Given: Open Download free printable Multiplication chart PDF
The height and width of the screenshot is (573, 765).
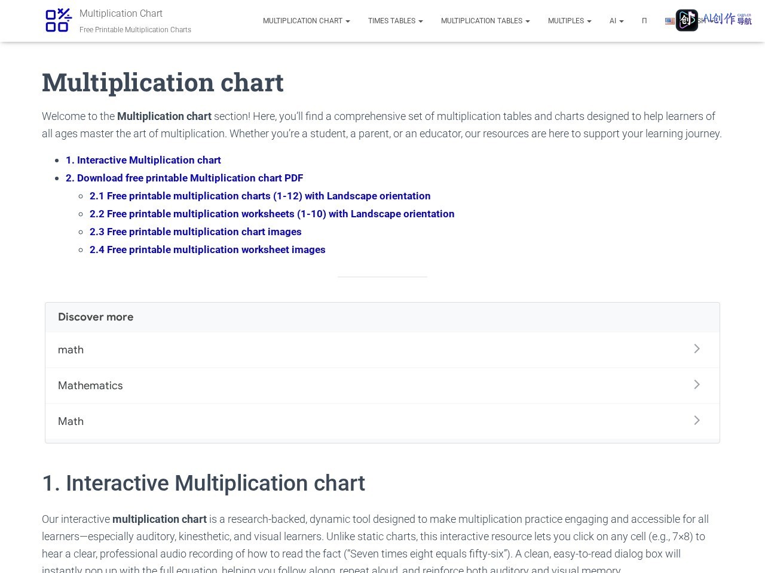Looking at the screenshot, I should pyautogui.click(x=185, y=178).
